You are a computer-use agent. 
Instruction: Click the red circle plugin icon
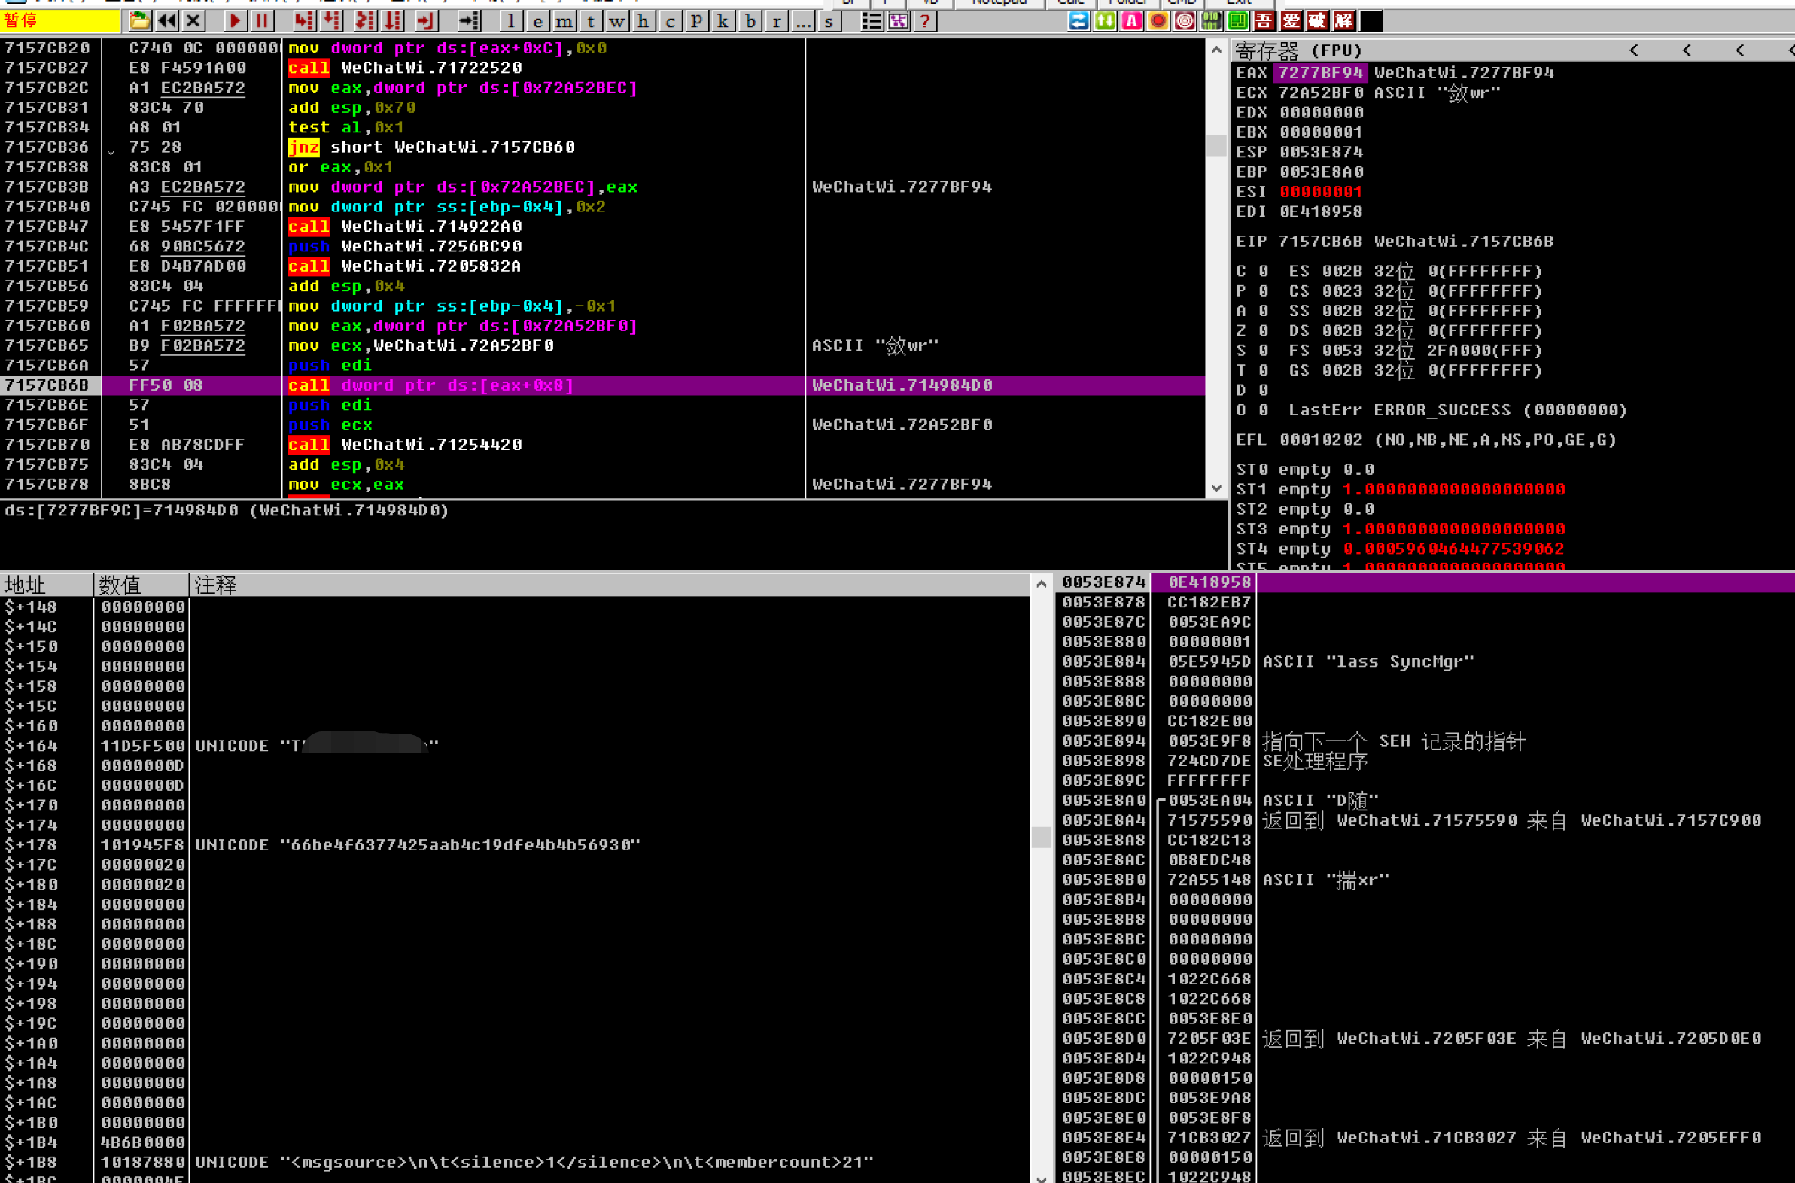pos(1158,21)
